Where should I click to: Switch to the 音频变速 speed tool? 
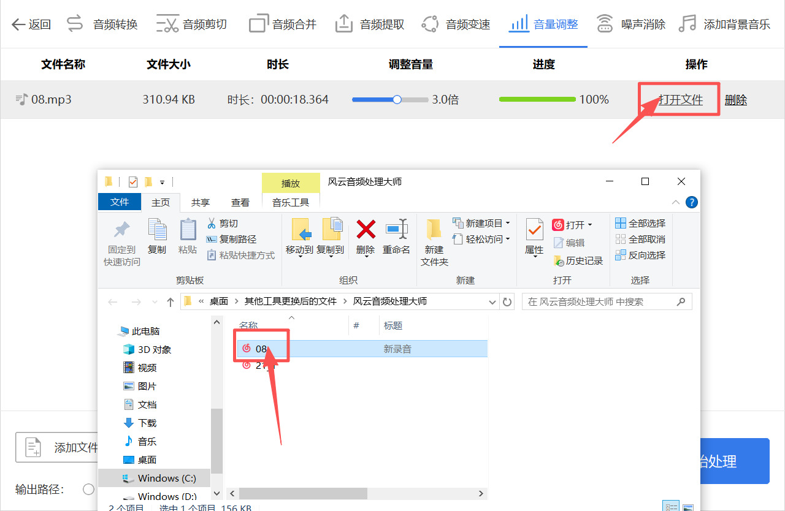tap(468, 23)
